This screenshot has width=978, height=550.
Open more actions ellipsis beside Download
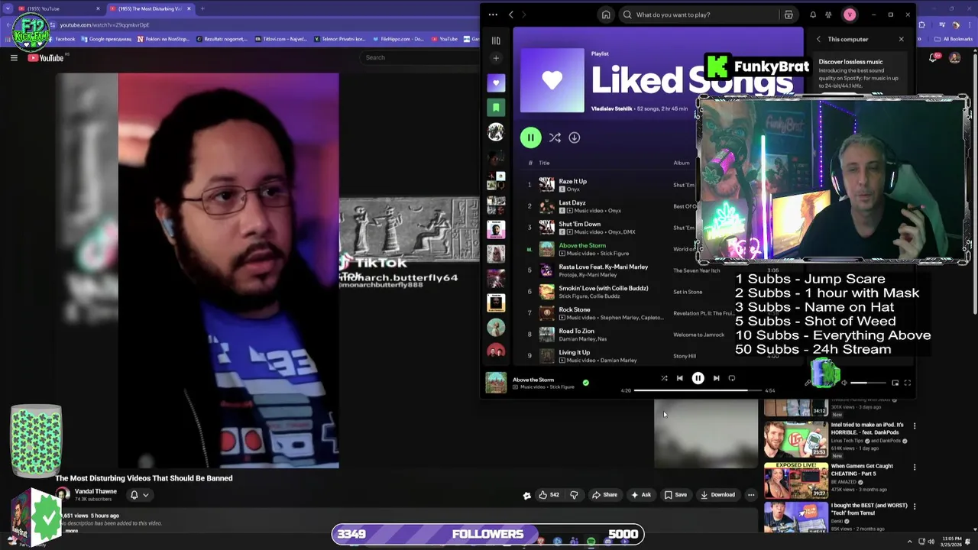[x=751, y=495]
